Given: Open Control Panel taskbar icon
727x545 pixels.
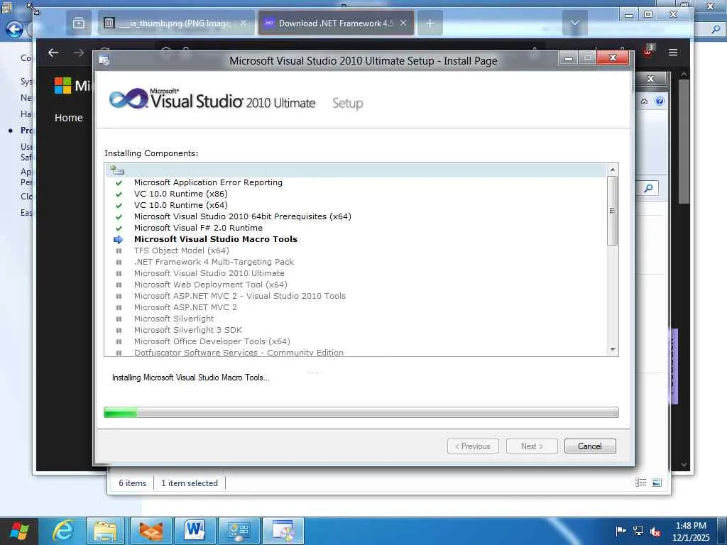Looking at the screenshot, I should 239,531.
